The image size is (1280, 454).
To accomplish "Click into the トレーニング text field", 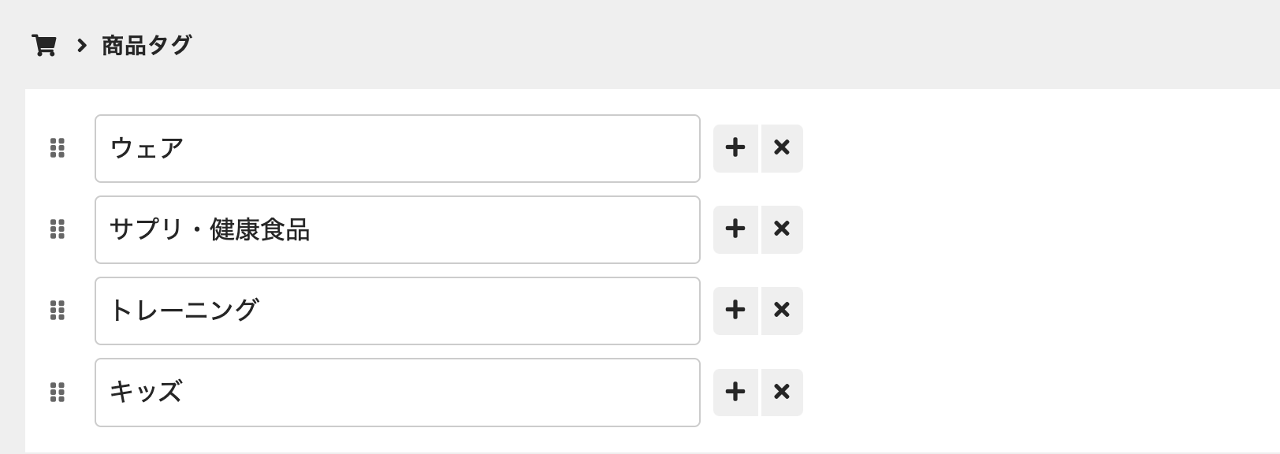I will (397, 311).
